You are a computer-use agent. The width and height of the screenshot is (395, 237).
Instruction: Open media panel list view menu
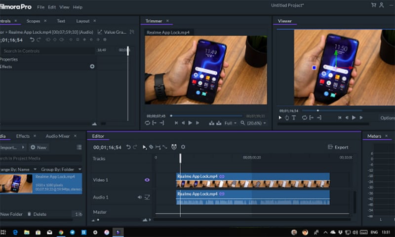point(79,147)
